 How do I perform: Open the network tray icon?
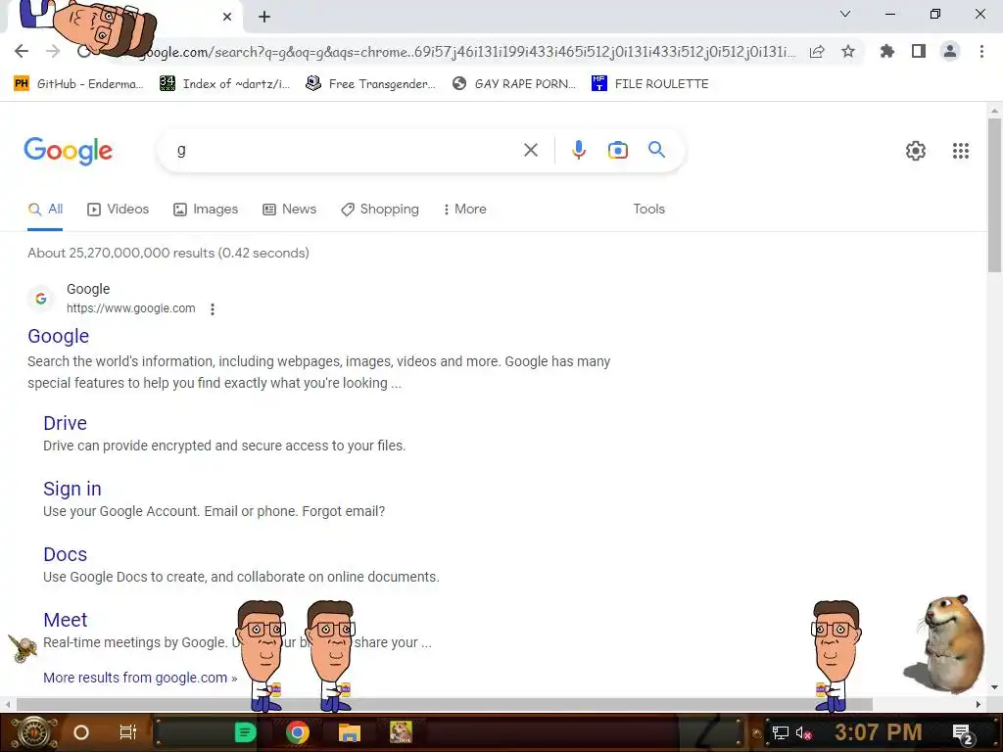tap(780, 732)
